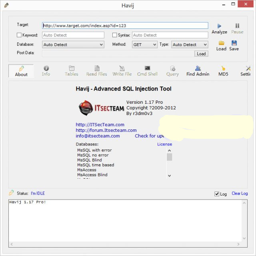Open the Method dropdown showing GET
This screenshot has width=256, height=256.
pyautogui.click(x=154, y=45)
